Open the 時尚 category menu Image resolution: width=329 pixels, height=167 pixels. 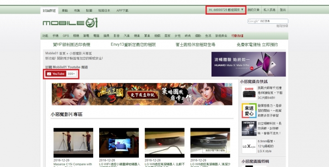[x=188, y=36]
